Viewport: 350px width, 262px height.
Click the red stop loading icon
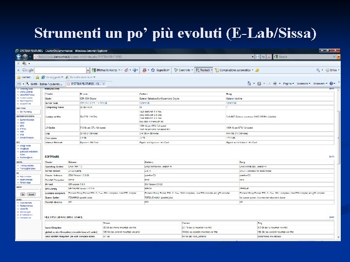[x=269, y=57]
